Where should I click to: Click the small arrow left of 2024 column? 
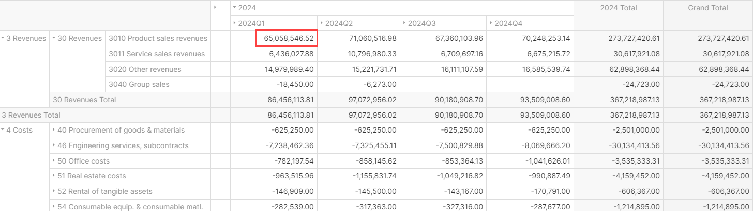point(215,7)
